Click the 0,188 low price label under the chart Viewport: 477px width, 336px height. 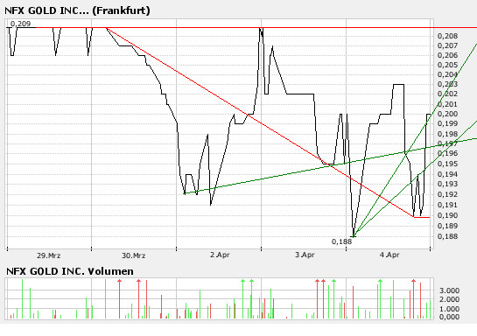pyautogui.click(x=341, y=241)
